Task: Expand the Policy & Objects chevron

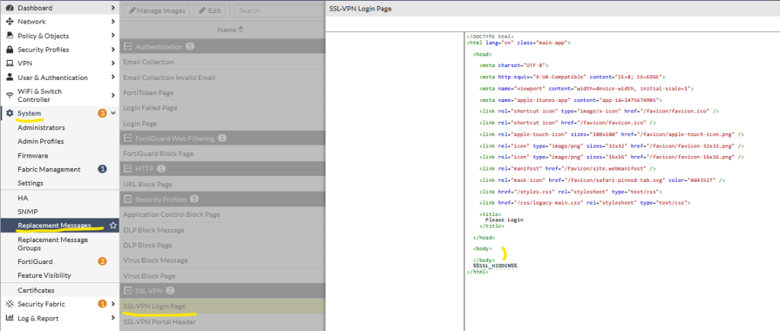Action: (113, 36)
